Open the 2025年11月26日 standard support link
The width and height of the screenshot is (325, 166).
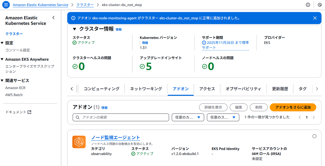pyautogui.click(x=225, y=45)
